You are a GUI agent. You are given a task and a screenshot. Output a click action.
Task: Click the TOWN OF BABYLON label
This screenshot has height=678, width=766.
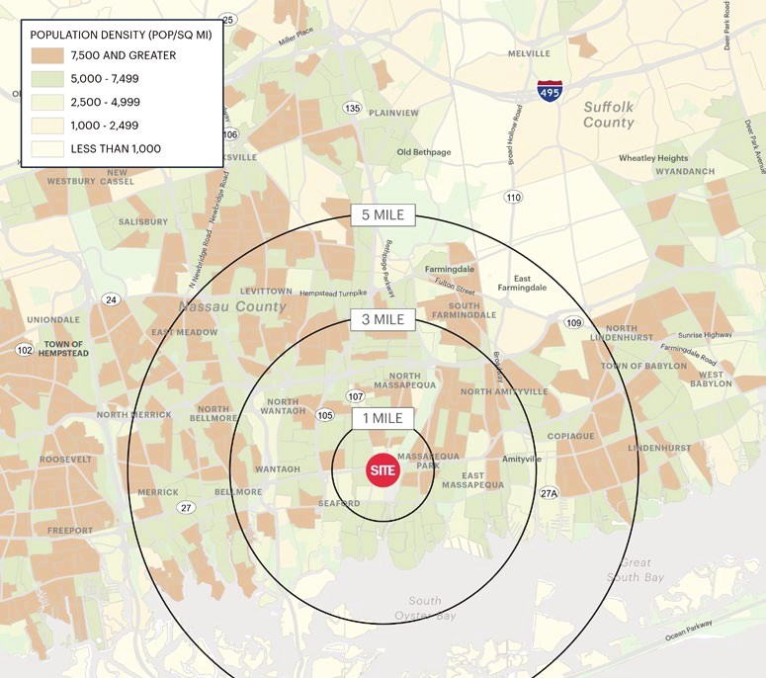643,366
